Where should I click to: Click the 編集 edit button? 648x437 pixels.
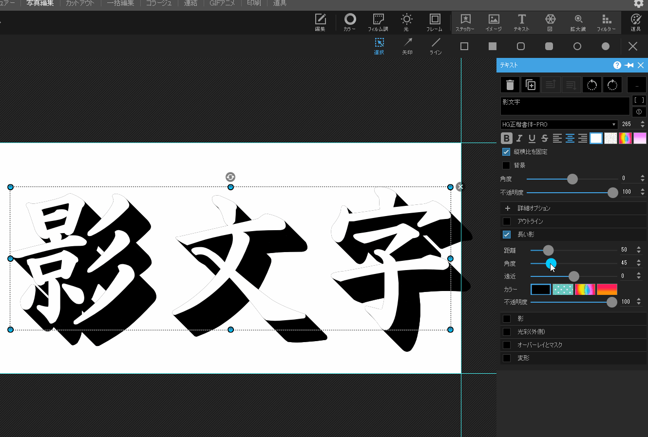pyautogui.click(x=320, y=22)
